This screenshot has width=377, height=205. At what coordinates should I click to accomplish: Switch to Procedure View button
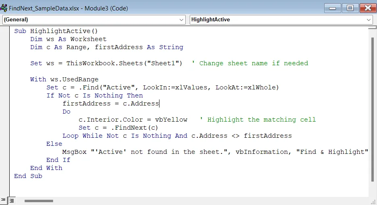click(x=3, y=200)
